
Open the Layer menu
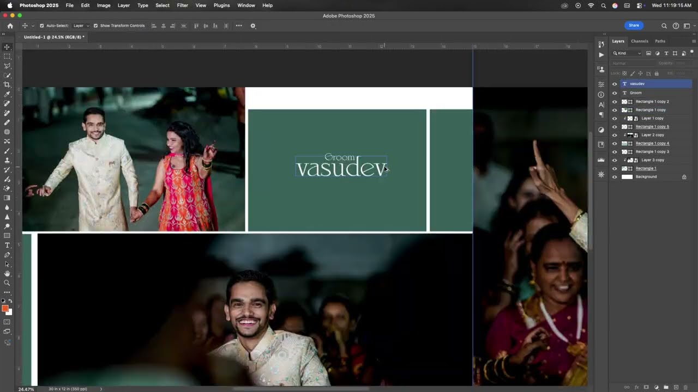tap(124, 5)
